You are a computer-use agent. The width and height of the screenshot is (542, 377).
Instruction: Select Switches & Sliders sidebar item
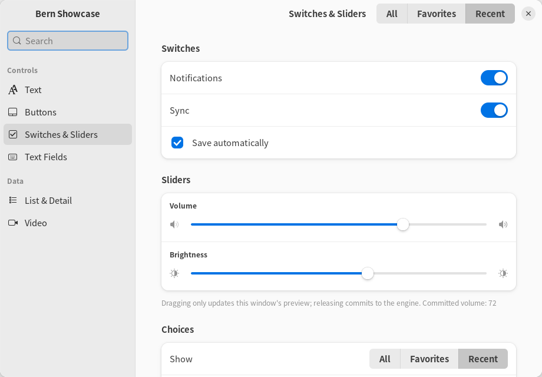click(x=68, y=134)
